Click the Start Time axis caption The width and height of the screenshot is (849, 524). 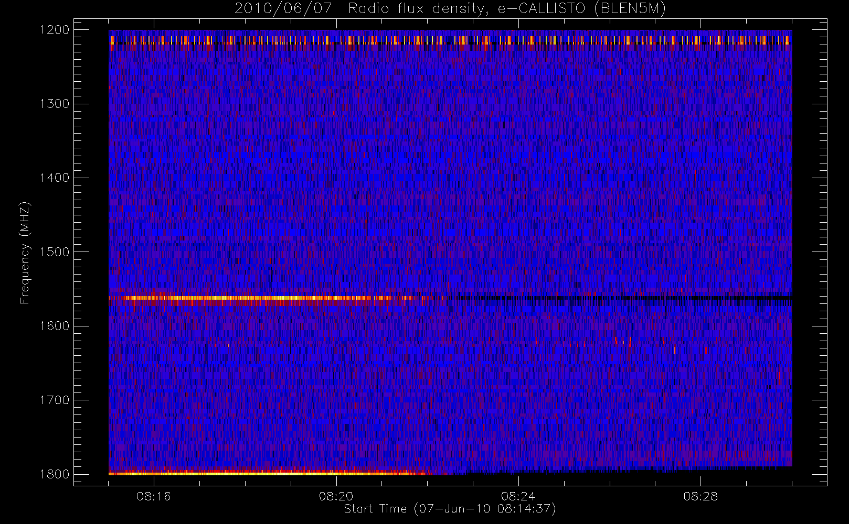(450, 509)
